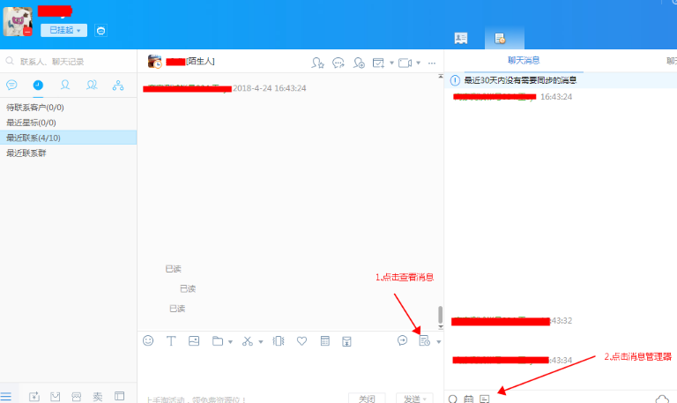Click the send image icon
Viewport: 677px width, 403px height.
point(194,341)
